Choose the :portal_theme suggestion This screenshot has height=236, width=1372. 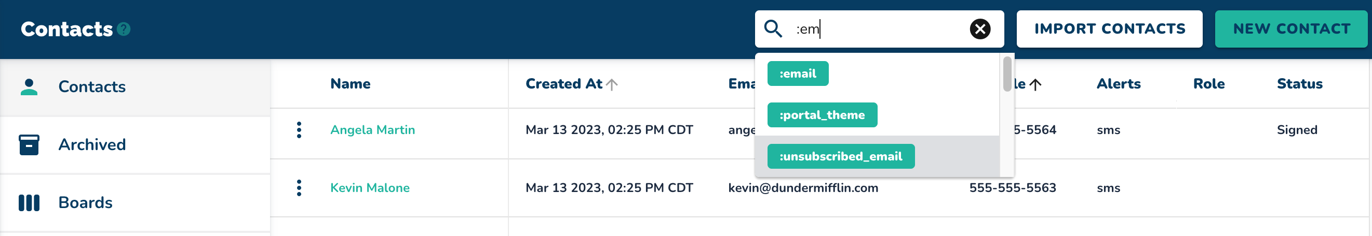click(x=822, y=115)
